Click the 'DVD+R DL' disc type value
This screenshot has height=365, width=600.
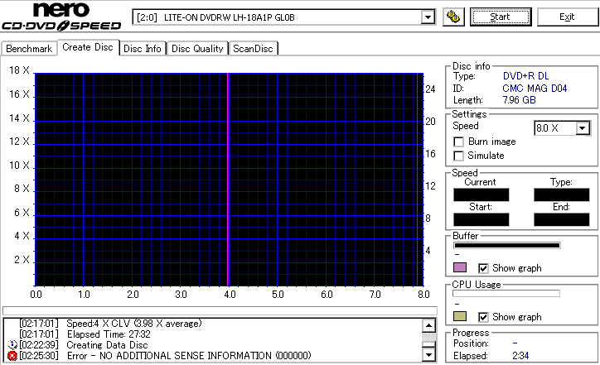click(x=525, y=76)
